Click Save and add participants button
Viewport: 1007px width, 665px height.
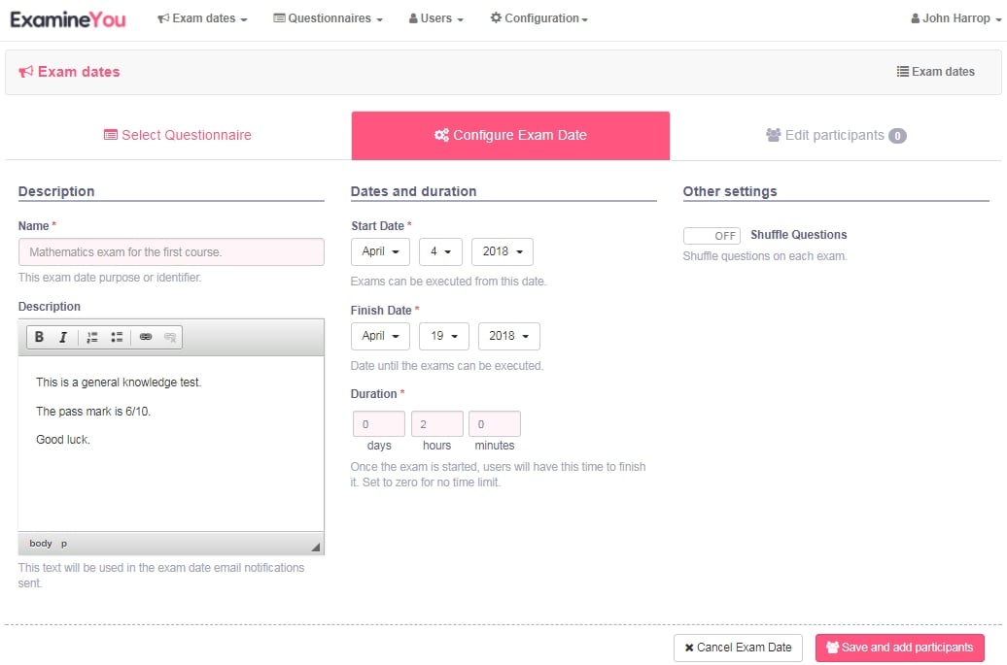899,648
